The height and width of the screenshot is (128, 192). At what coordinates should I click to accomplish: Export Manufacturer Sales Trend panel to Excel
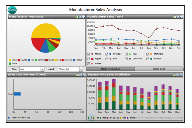point(174,17)
